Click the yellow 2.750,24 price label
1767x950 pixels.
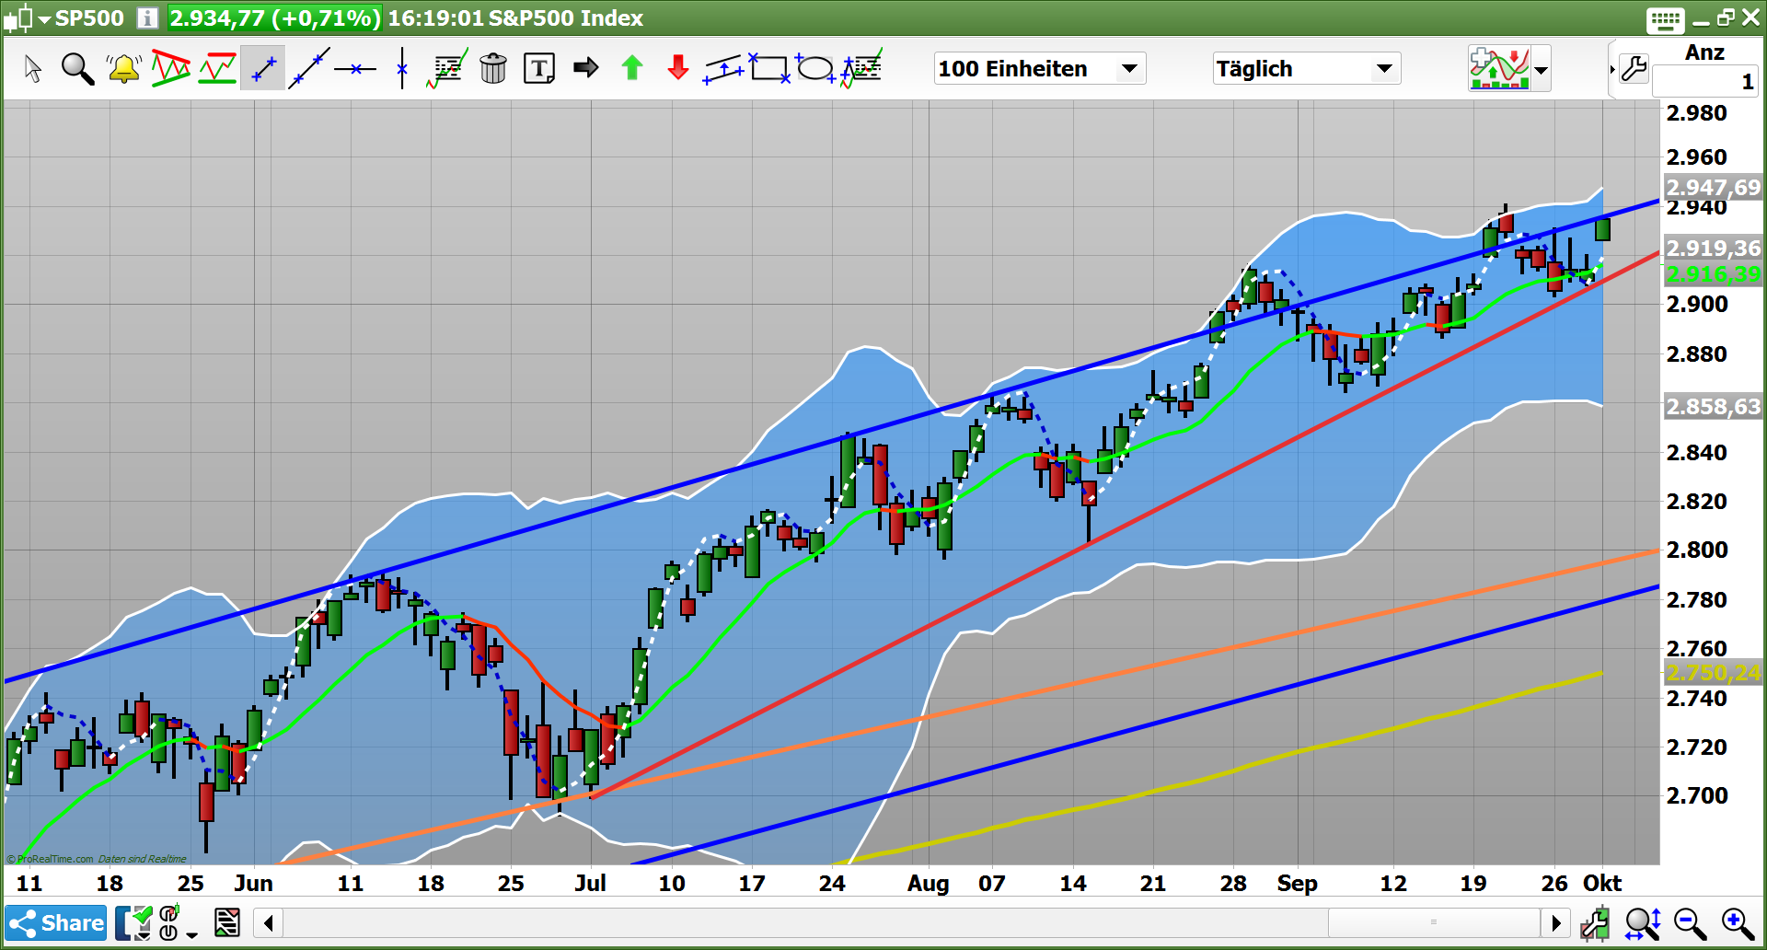click(x=1713, y=673)
